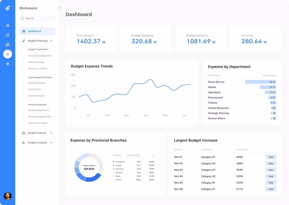
Task: Open the Budget Control menu item
Action: (37, 133)
